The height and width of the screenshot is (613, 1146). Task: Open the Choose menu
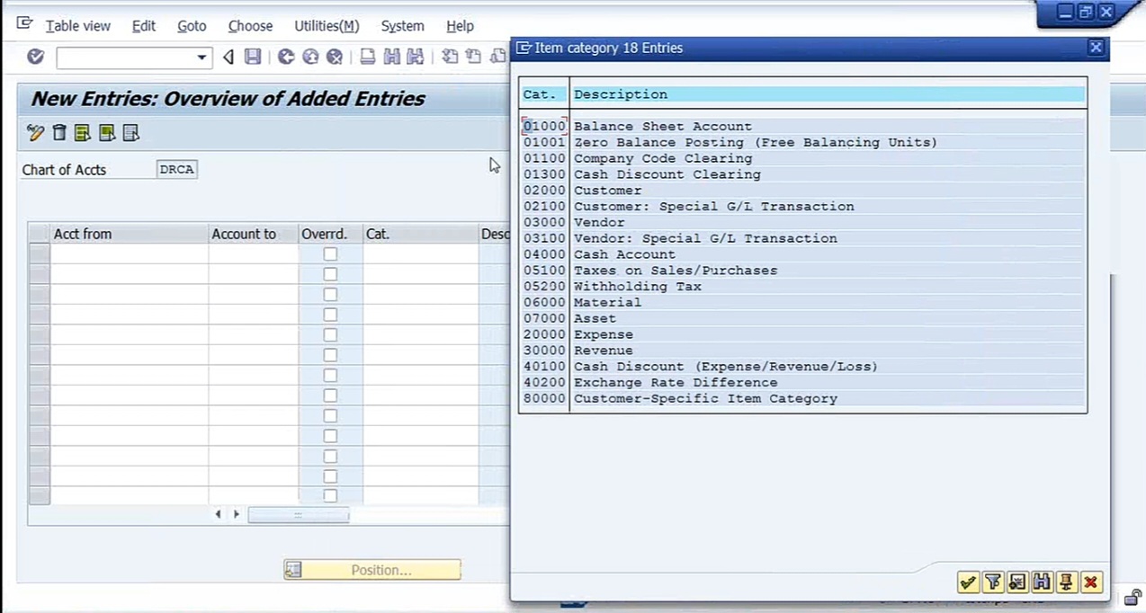[250, 26]
